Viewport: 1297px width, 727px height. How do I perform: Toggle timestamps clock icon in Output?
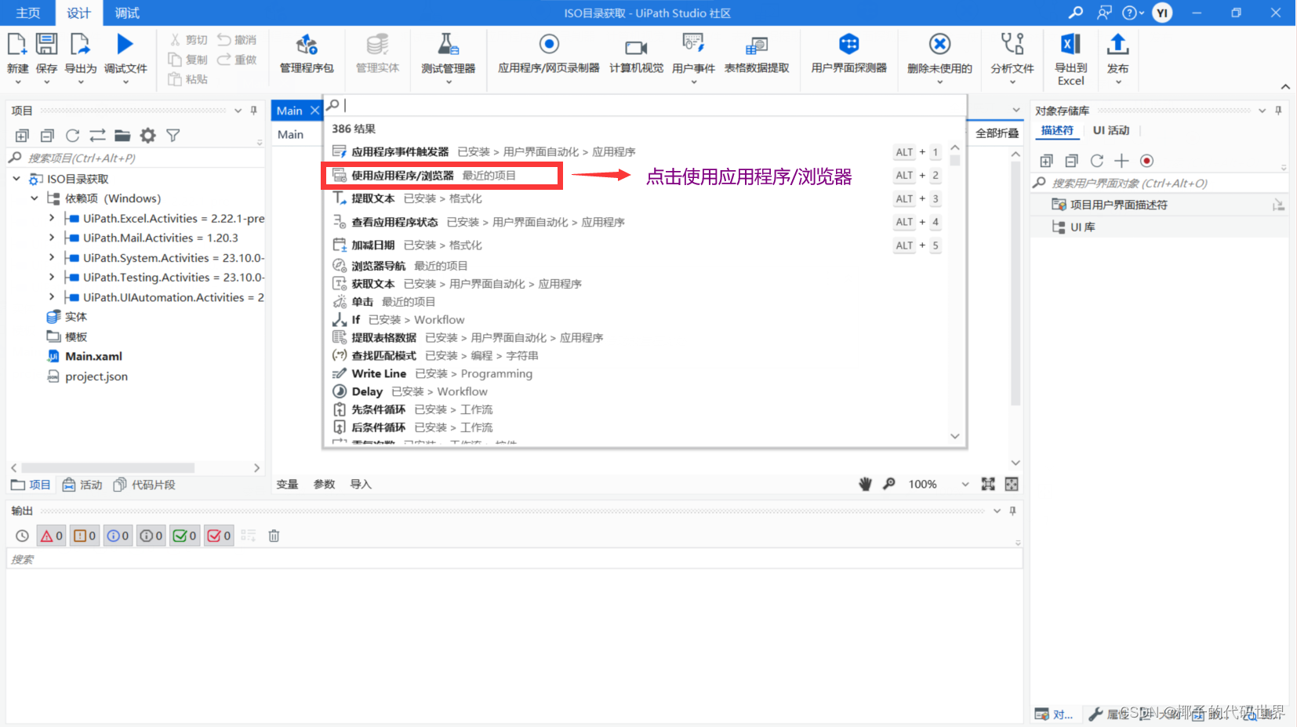click(x=22, y=536)
